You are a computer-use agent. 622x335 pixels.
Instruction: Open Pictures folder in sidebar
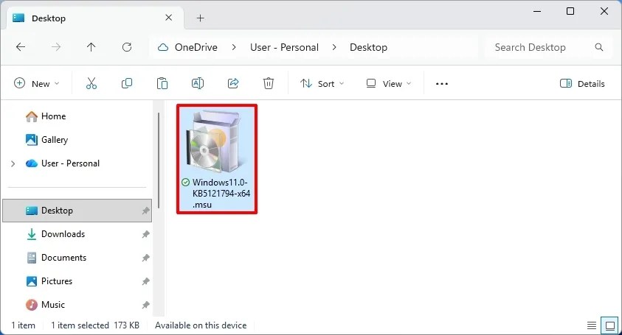point(57,281)
